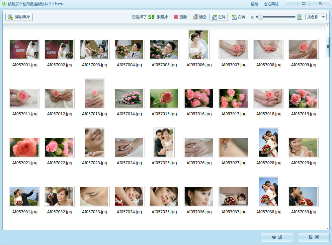Click the 添加照片 (add photos) icon
The height and width of the screenshot is (245, 332).
click(11, 17)
